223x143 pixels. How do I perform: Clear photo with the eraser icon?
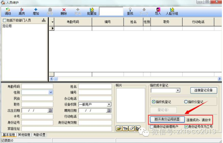click(x=131, y=128)
